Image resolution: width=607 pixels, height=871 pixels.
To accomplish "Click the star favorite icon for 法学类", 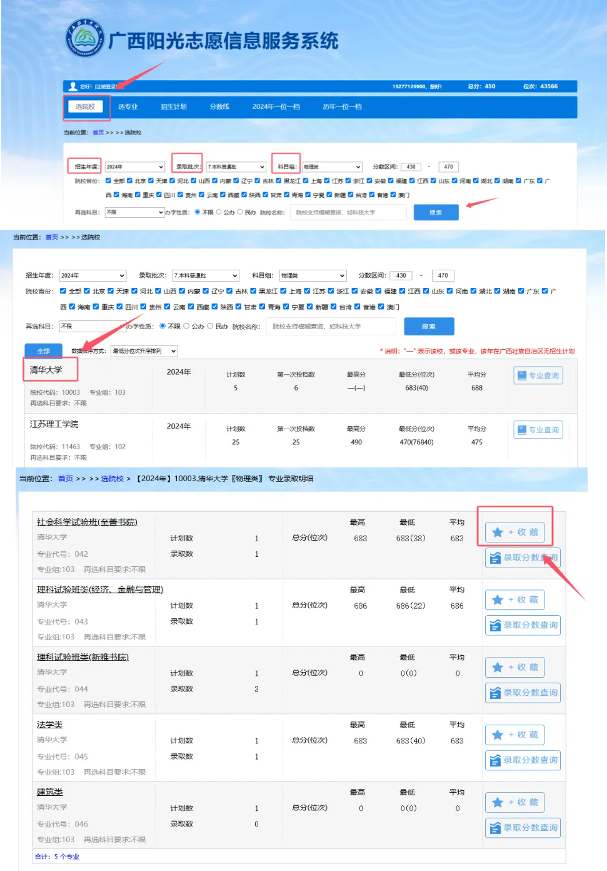I will (x=498, y=735).
